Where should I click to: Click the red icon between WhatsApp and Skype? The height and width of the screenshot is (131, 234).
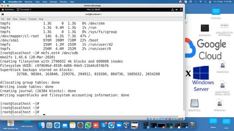(x=96, y=125)
